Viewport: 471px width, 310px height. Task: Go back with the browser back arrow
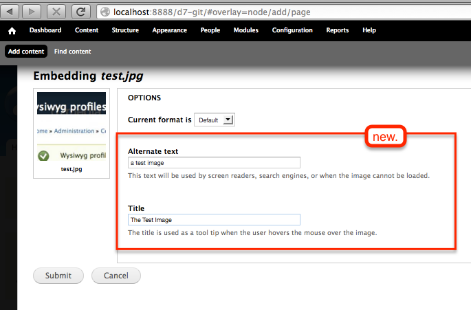pyautogui.click(x=10, y=12)
